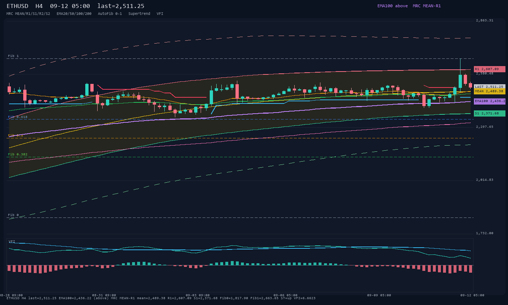This screenshot has width=508, height=305.
Task: Select the 'Fib 1' level label
Action: coord(13,56)
